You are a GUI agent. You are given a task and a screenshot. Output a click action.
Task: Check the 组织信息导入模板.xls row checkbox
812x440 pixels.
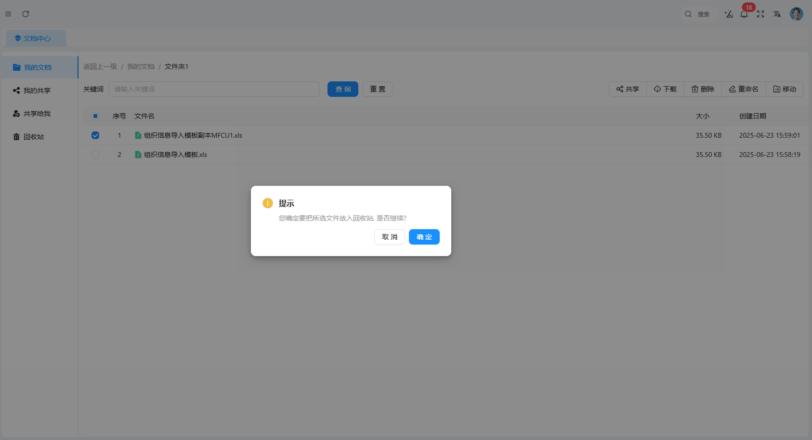[95, 155]
